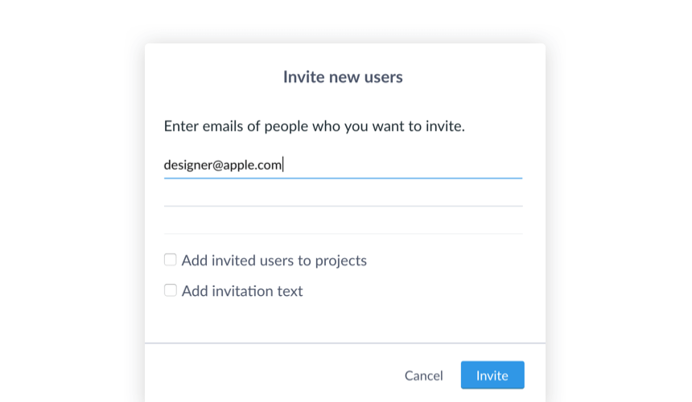The width and height of the screenshot is (692, 402).
Task: Click the "Add invited users to projects" label
Action: 274,260
